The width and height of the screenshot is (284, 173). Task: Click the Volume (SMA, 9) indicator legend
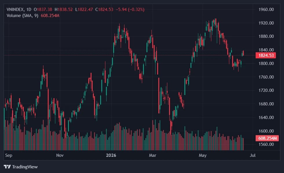pyautogui.click(x=23, y=16)
